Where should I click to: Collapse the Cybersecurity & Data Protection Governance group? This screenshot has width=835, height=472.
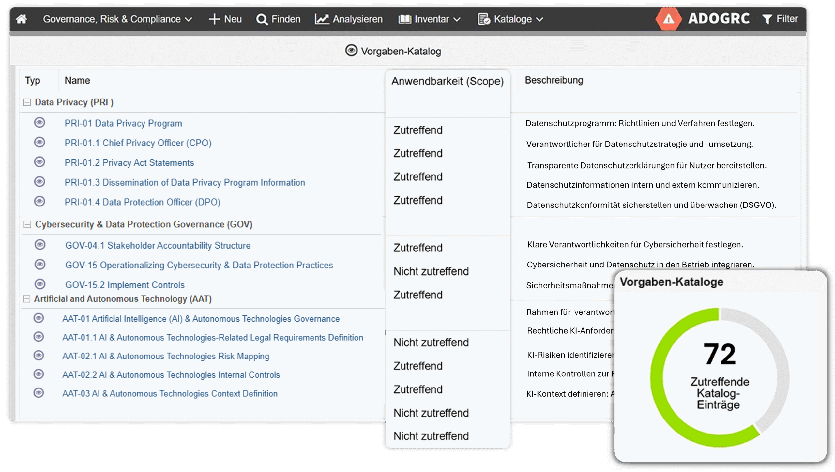pos(27,224)
